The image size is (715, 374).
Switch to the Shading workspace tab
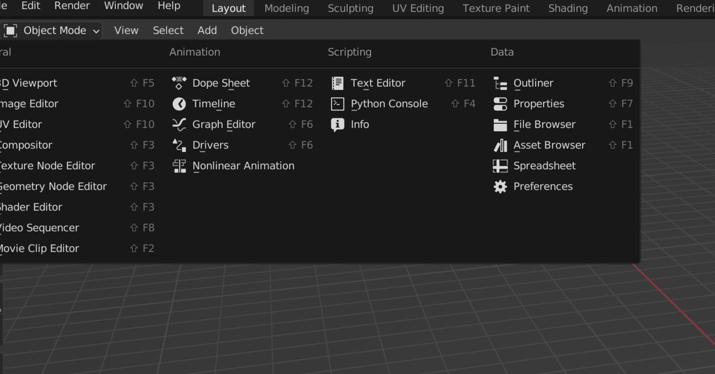568,8
